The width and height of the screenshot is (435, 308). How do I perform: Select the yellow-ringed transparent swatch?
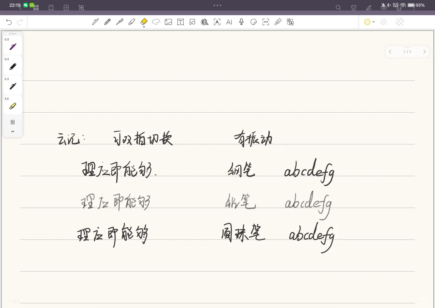point(367,22)
